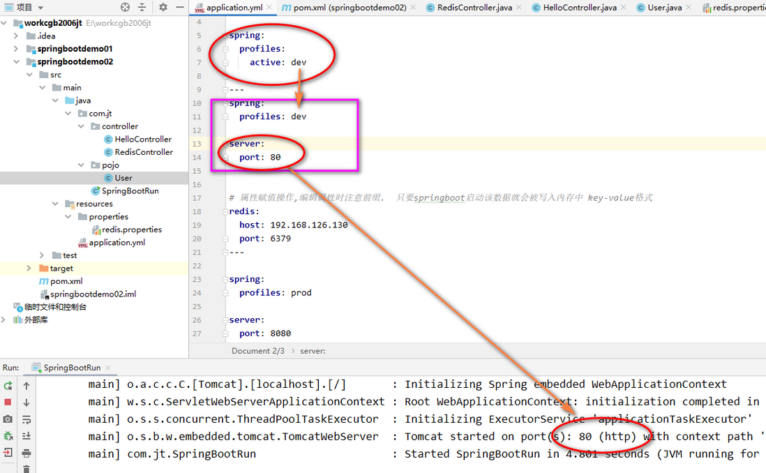The width and height of the screenshot is (766, 473).
Task: Open the 项目 view dropdown
Action: pyautogui.click(x=40, y=8)
